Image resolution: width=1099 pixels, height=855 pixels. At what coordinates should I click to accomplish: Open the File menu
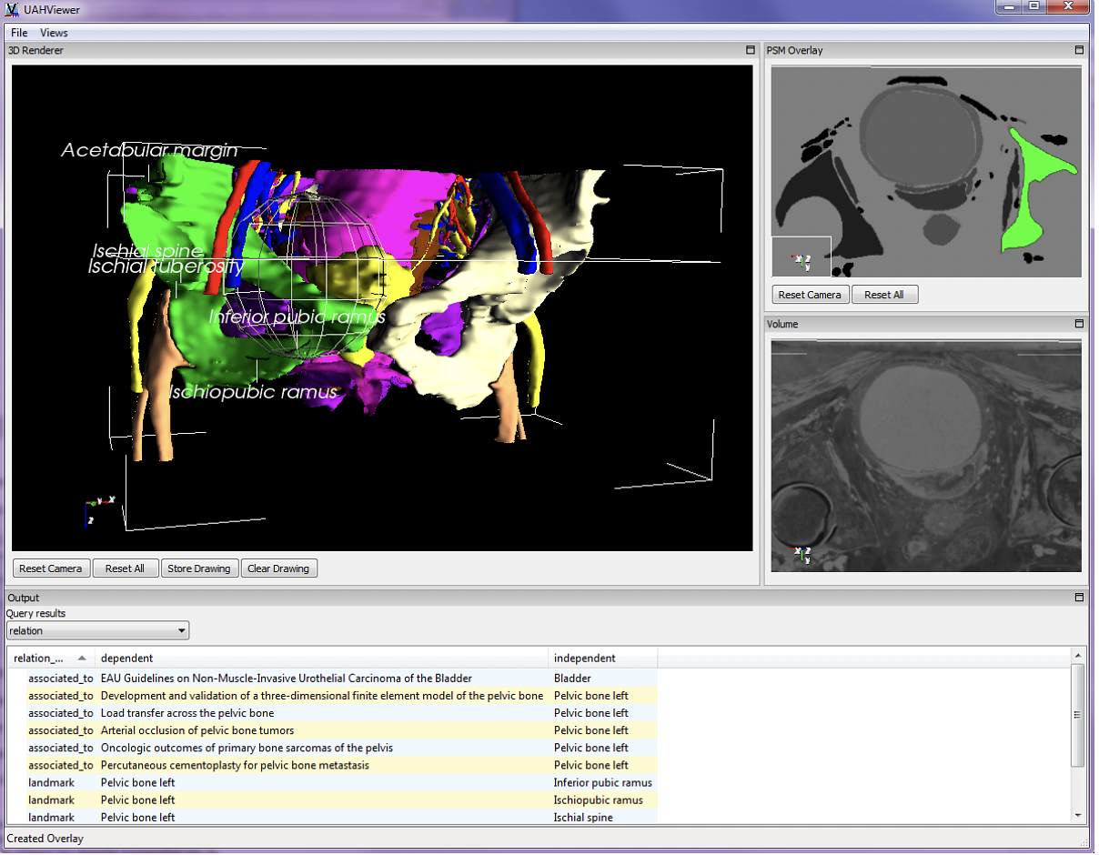click(18, 32)
